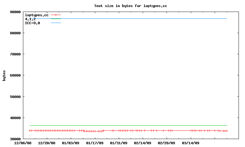Click the ICC-9.0 legend entry text
245x147 pixels.
click(x=32, y=23)
